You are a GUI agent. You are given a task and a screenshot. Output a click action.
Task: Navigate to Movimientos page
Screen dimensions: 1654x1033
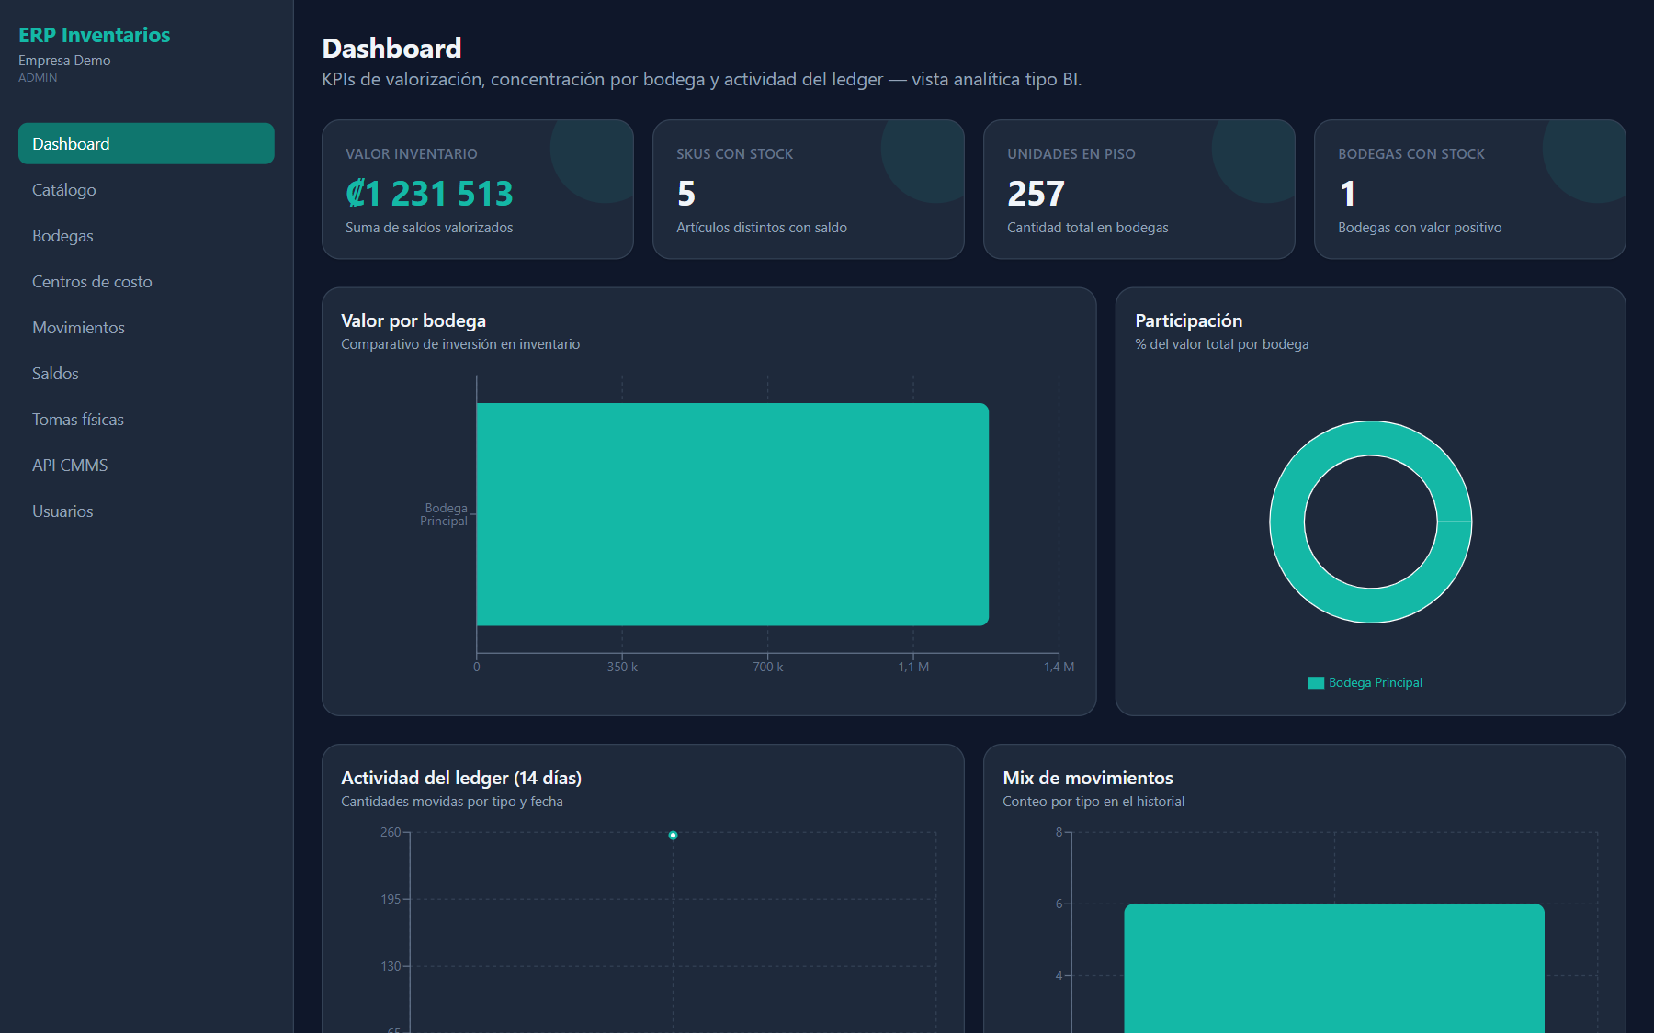tap(146, 328)
